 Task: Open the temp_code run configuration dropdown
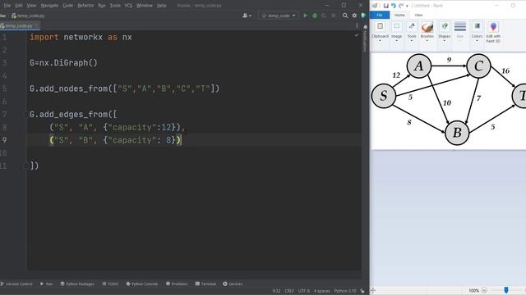point(279,16)
